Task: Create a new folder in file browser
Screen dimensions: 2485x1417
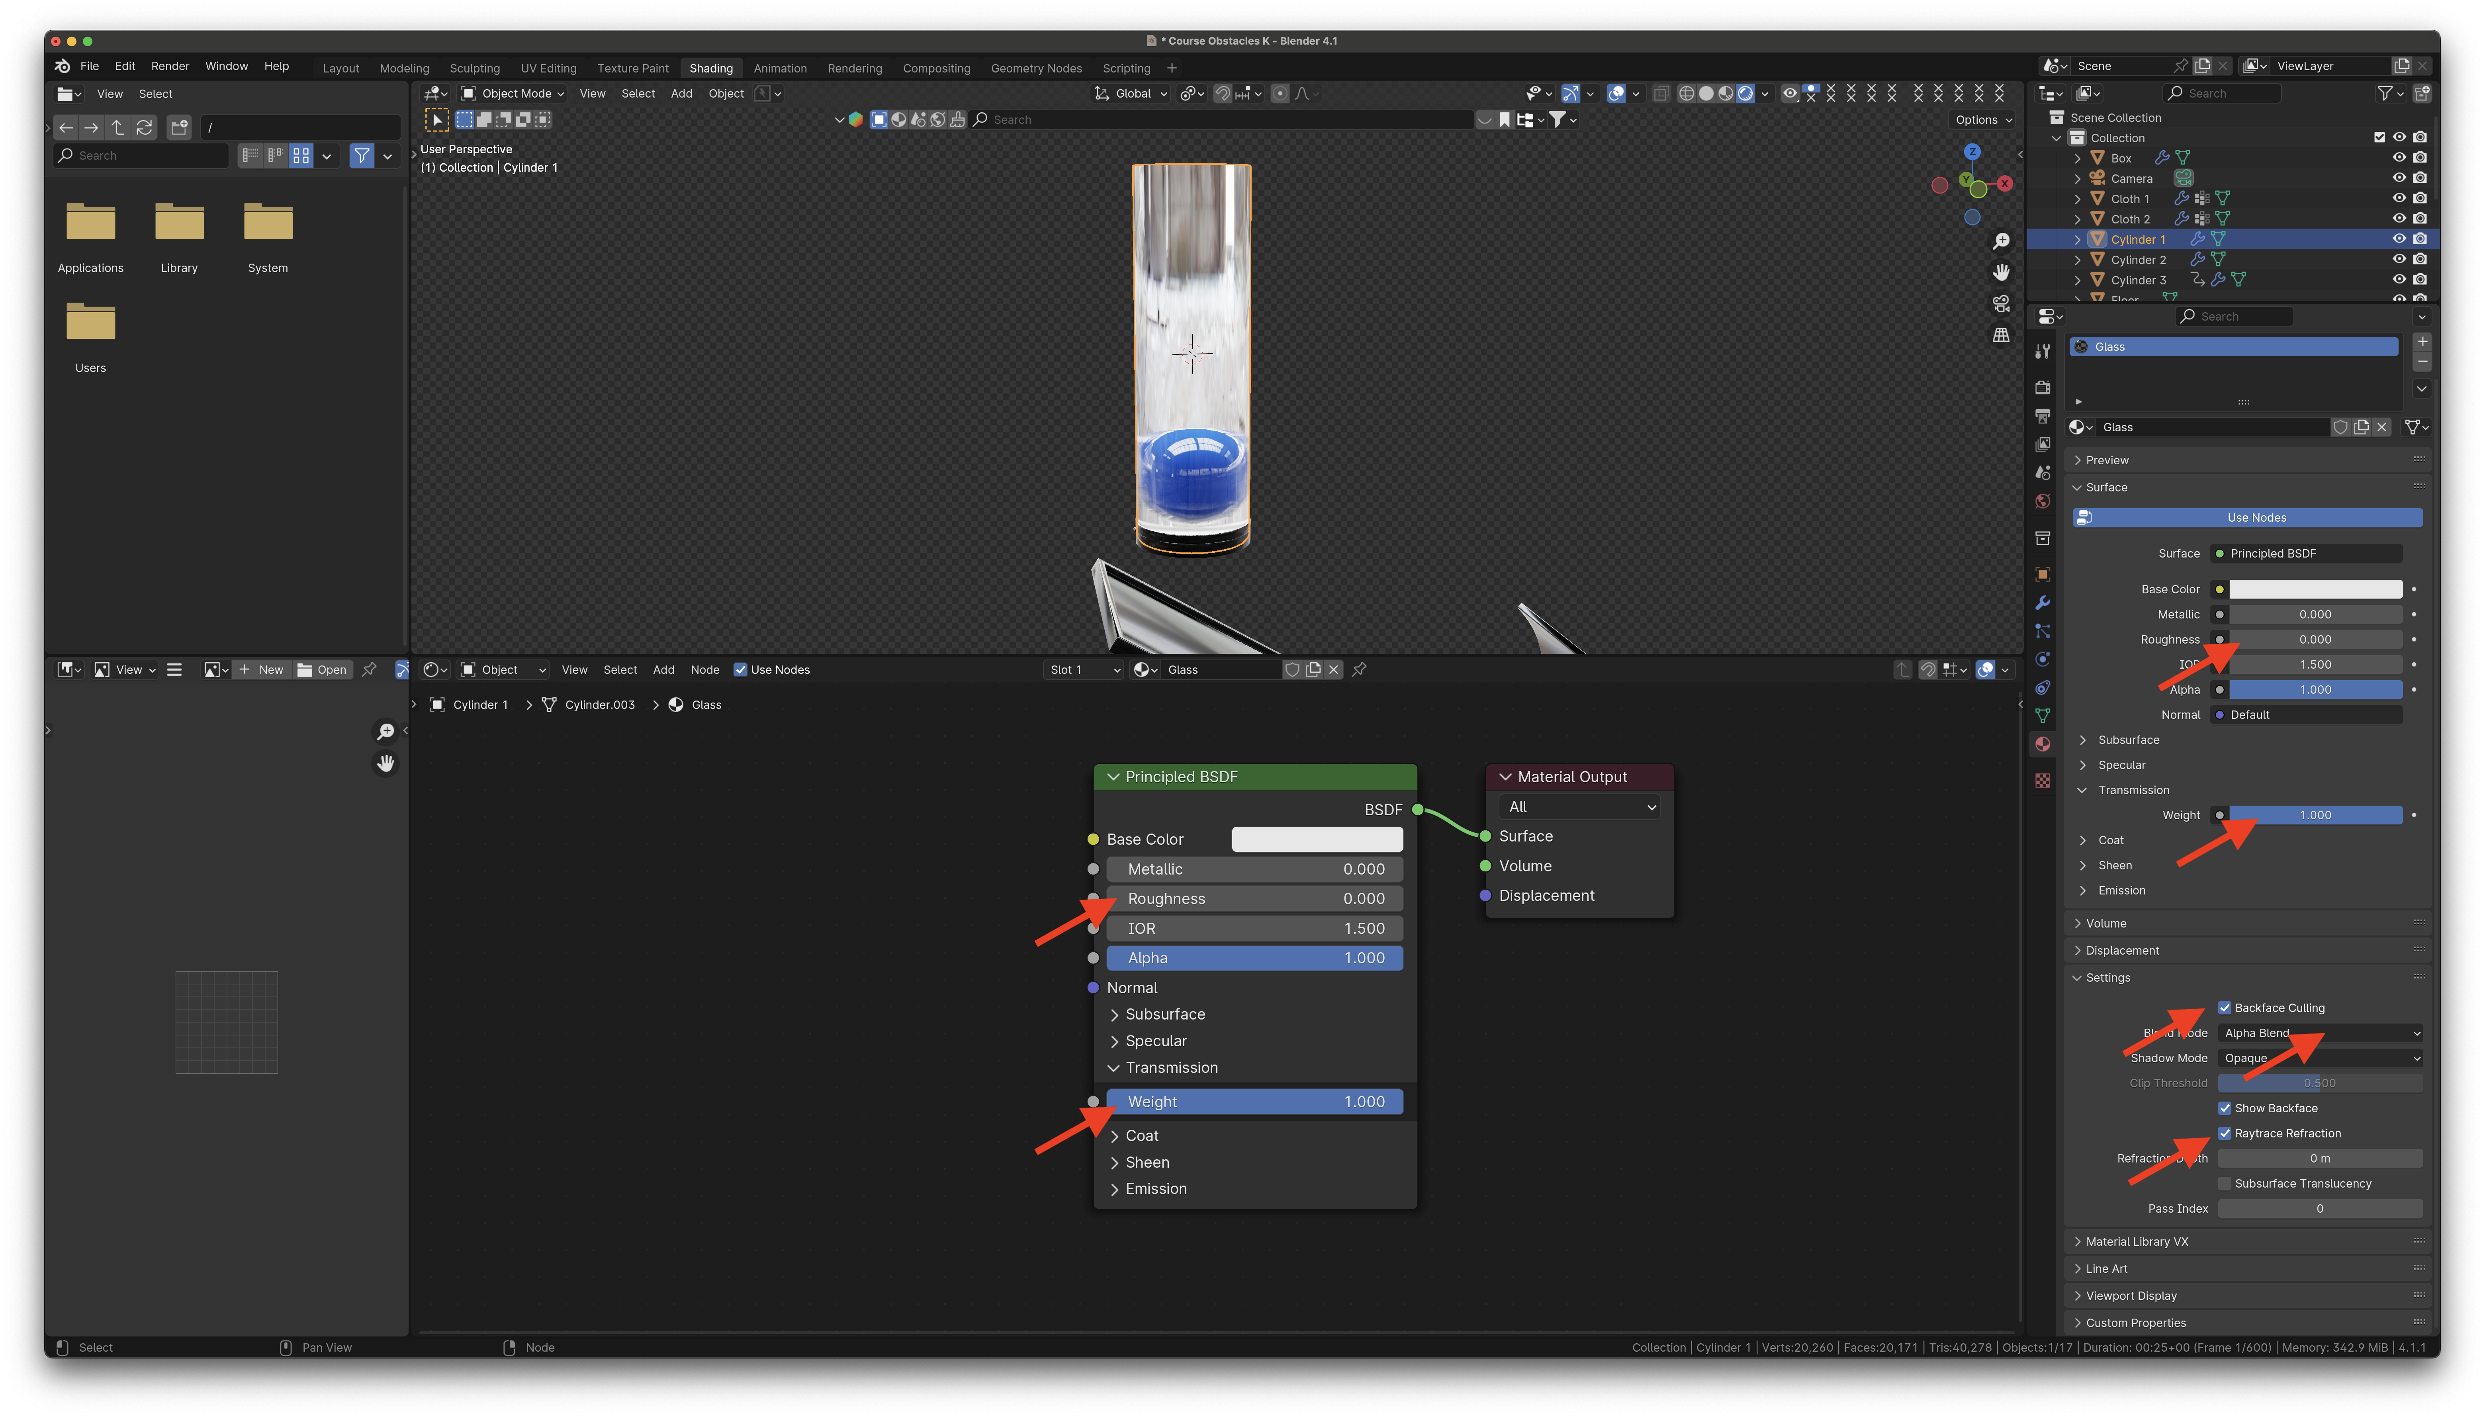Action: point(179,127)
